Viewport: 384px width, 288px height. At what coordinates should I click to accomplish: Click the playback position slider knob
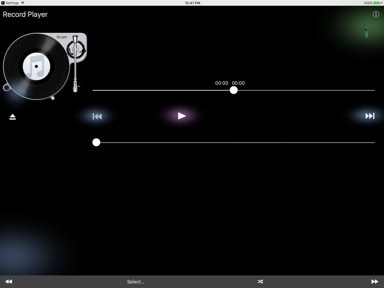click(x=233, y=90)
